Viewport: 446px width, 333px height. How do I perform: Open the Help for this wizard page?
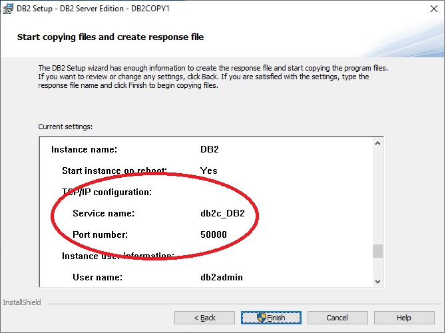point(403,318)
